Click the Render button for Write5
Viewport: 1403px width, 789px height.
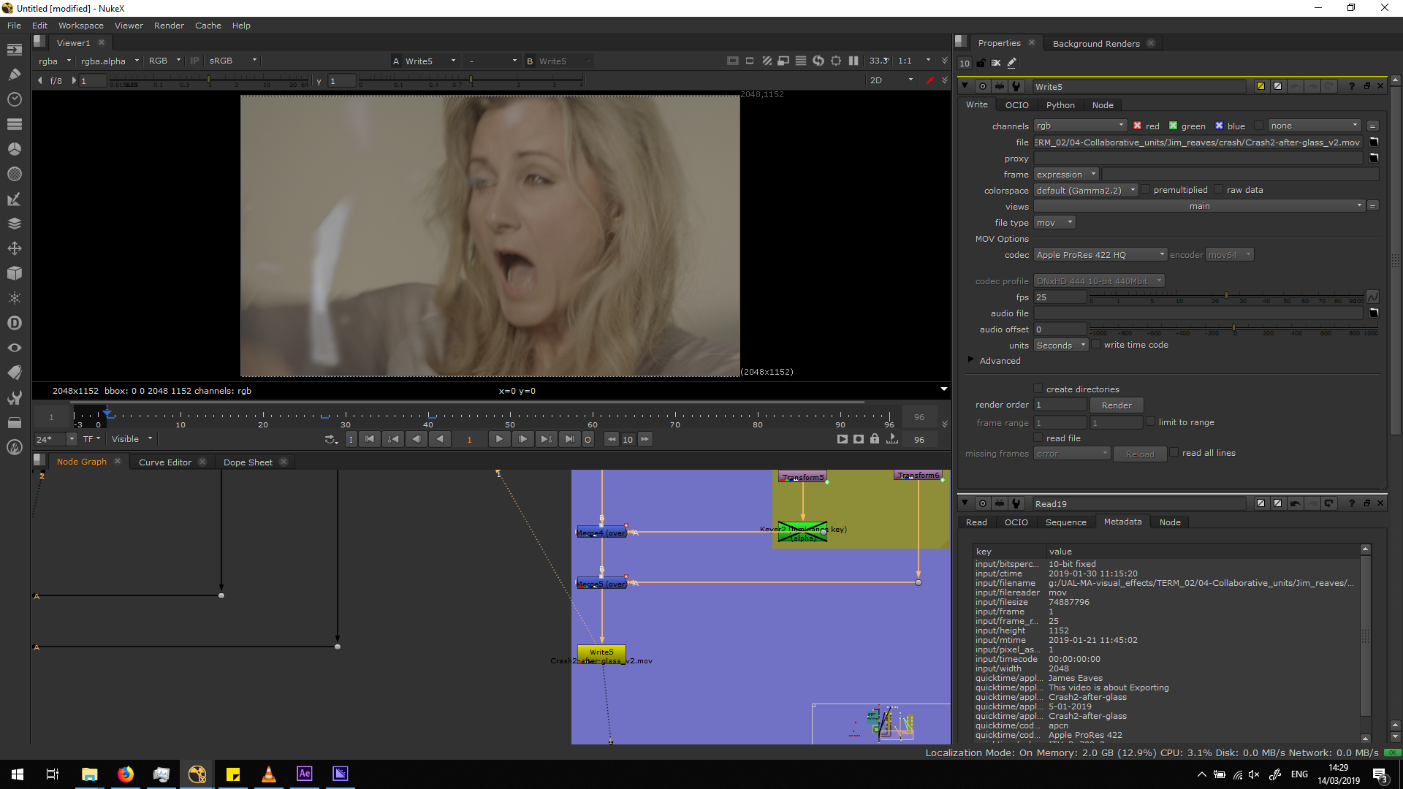click(x=1117, y=405)
